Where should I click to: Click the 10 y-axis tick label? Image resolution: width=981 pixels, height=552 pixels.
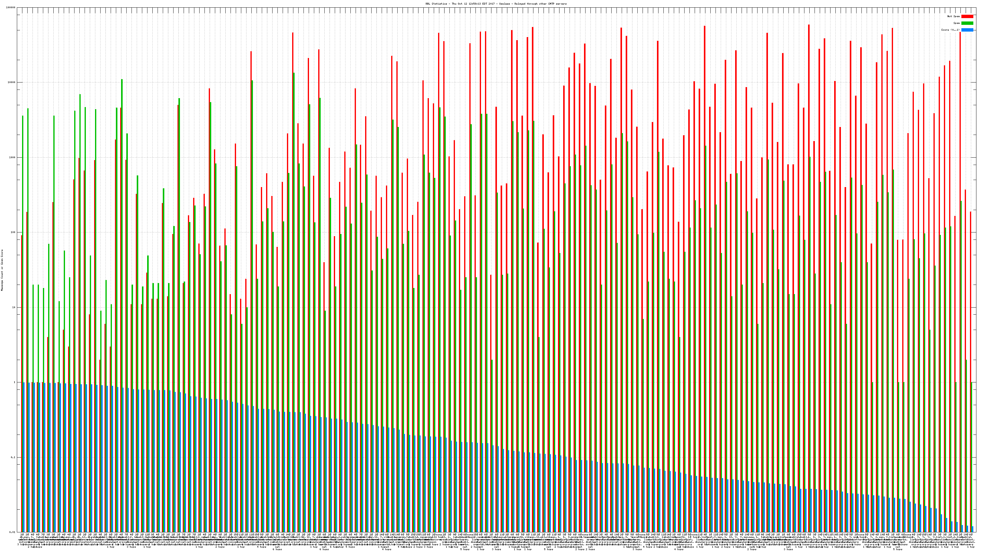pos(14,307)
